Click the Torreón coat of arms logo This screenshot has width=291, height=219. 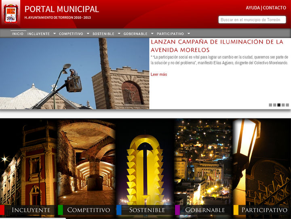pos(11,14)
